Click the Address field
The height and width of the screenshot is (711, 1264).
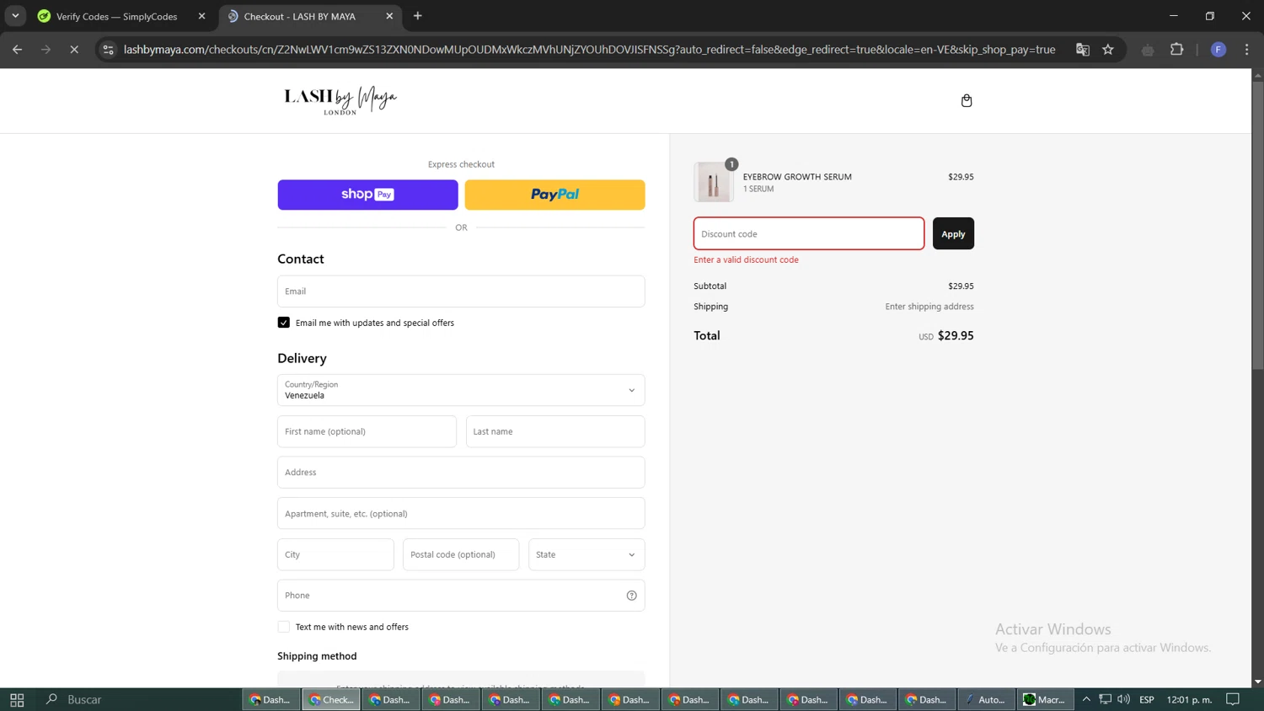pyautogui.click(x=461, y=473)
